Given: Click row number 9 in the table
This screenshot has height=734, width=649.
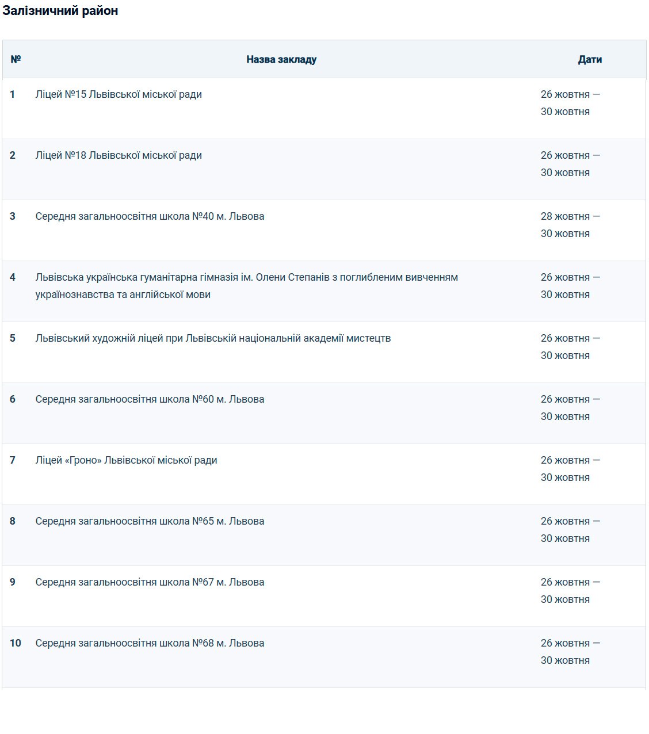Looking at the screenshot, I should coord(13,582).
